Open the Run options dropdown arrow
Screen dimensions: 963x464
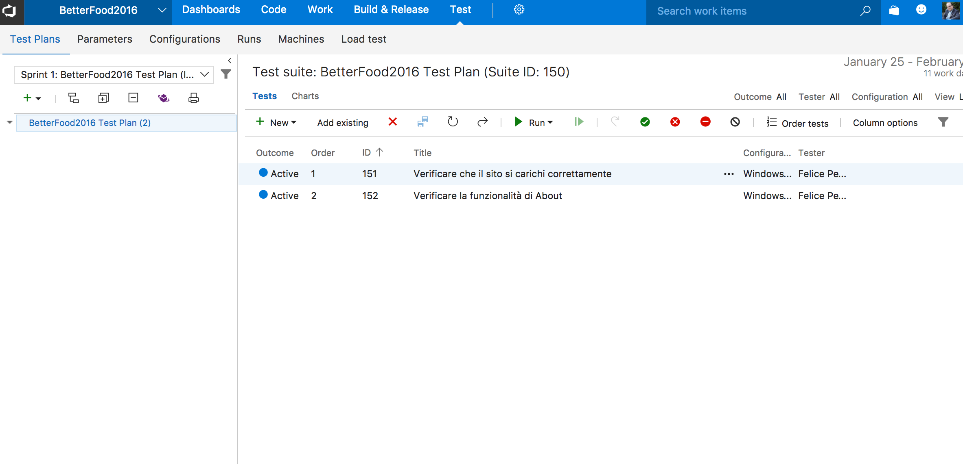tap(550, 122)
